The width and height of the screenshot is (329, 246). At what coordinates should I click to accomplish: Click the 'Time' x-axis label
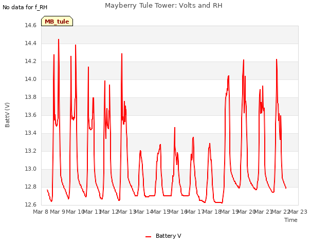(x=290, y=220)
